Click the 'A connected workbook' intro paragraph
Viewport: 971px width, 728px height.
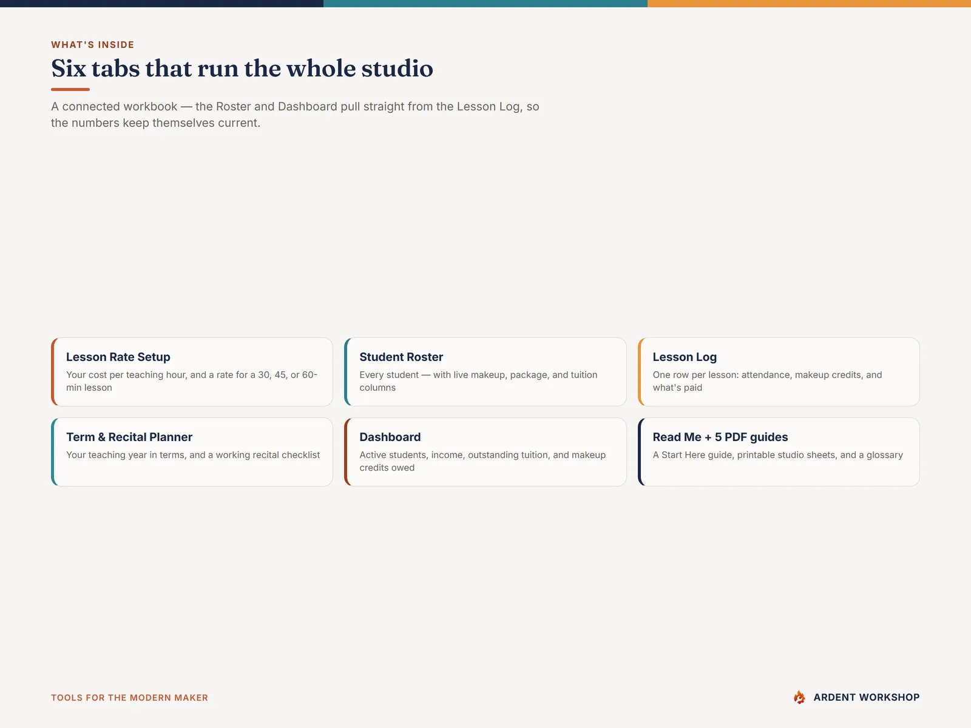(295, 115)
